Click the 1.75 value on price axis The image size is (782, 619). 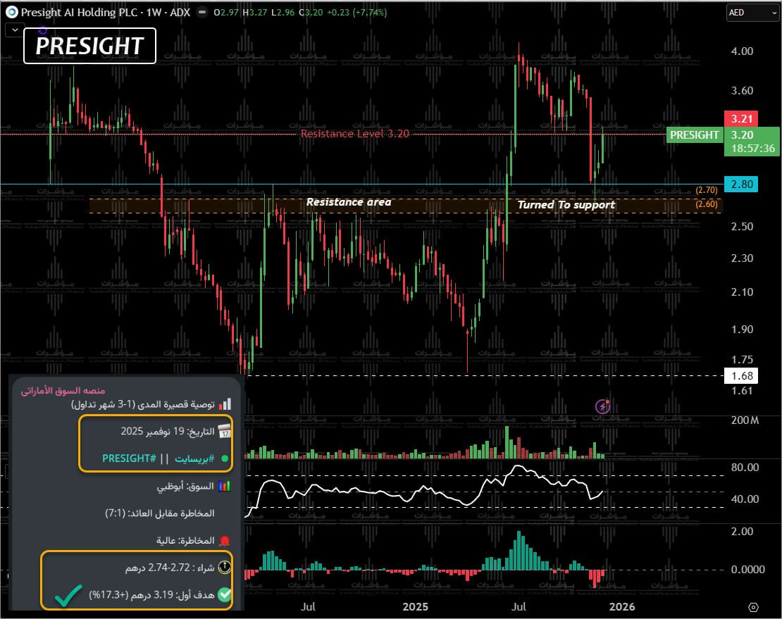pyautogui.click(x=742, y=360)
